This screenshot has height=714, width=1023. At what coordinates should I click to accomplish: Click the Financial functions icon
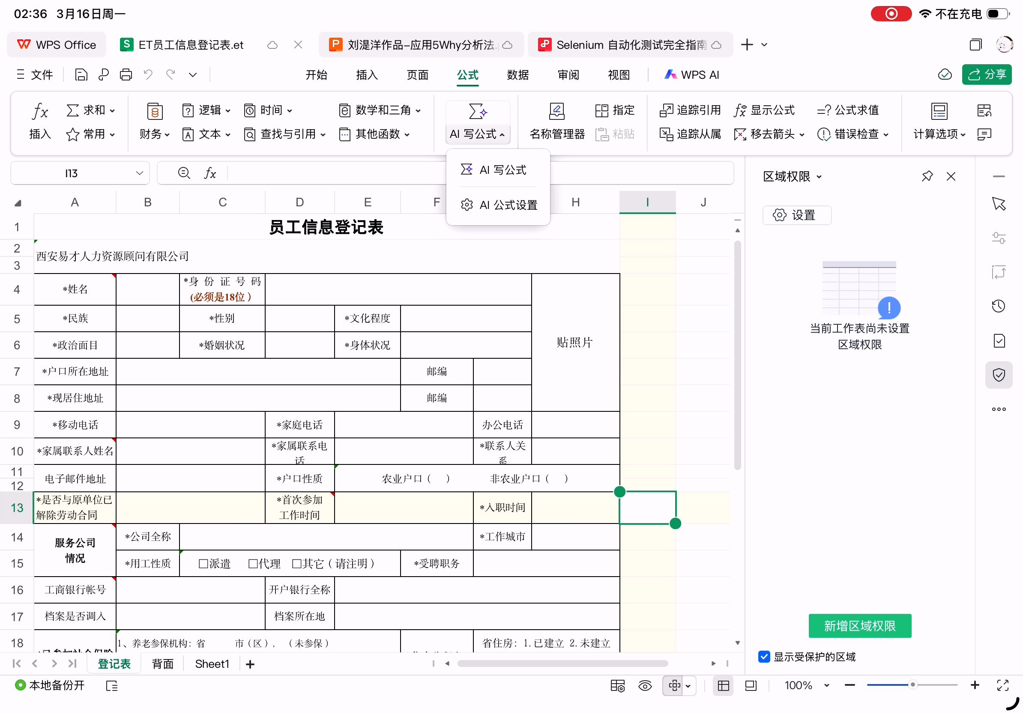[x=155, y=111]
